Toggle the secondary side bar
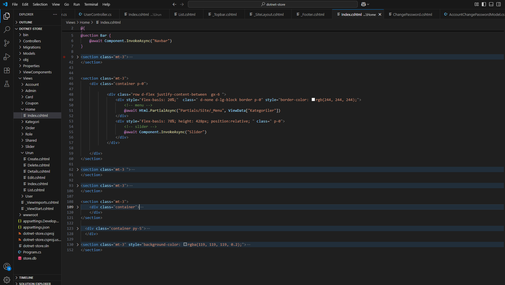Image resolution: width=505 pixels, height=285 pixels. coord(499,4)
